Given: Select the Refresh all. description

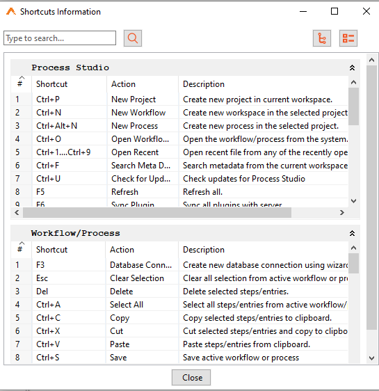Looking at the screenshot, I should point(264,192).
